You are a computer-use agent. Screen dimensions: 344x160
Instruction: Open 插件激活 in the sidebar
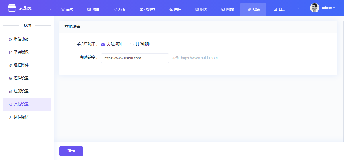[x=27, y=117]
